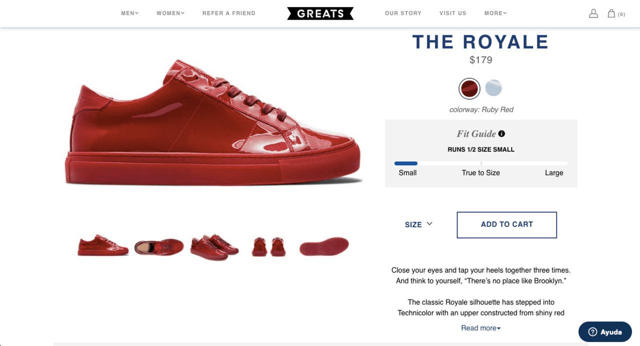The height and width of the screenshot is (346, 640).
Task: Select the Ruby Red colorway swatch
Action: 469,89
